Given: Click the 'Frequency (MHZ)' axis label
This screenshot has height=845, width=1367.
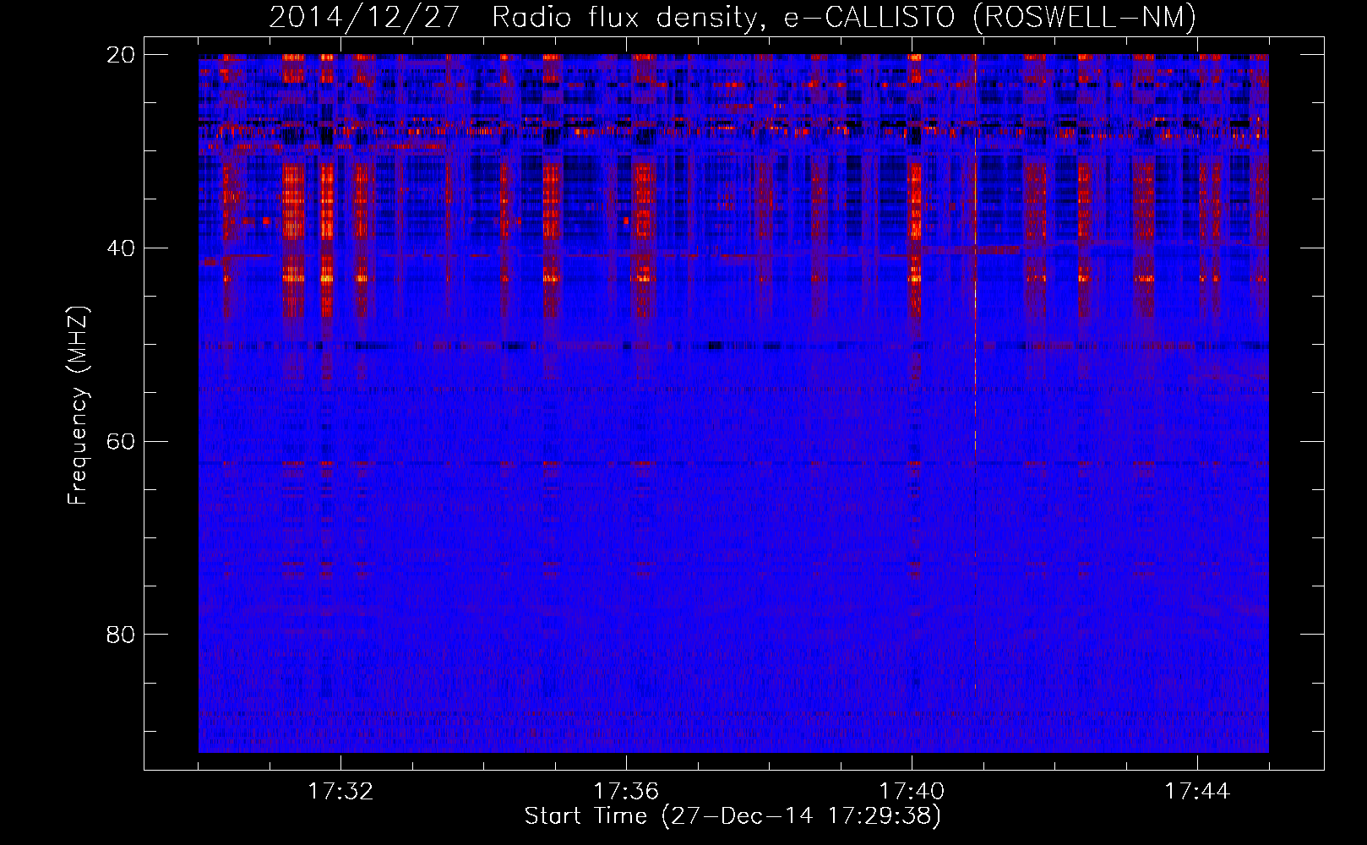Looking at the screenshot, I should (x=78, y=406).
